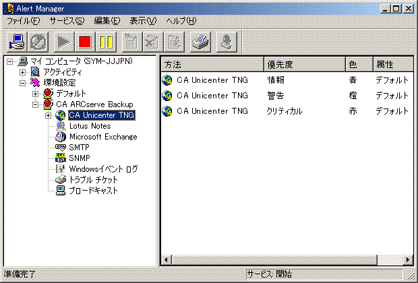Image resolution: width=418 pixels, height=283 pixels.
Task: Sort by the 方法 column header
Action: 212,64
